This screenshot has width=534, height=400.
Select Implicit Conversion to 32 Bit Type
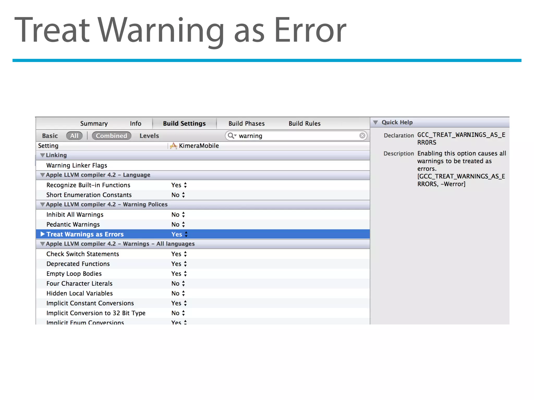96,313
